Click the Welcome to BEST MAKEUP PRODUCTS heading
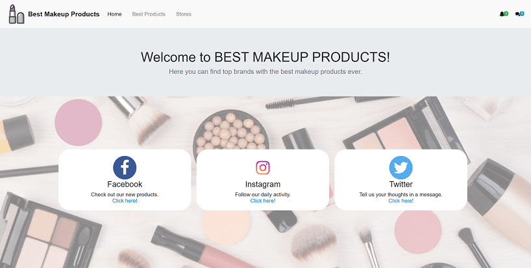The width and height of the screenshot is (531, 268). click(265, 57)
